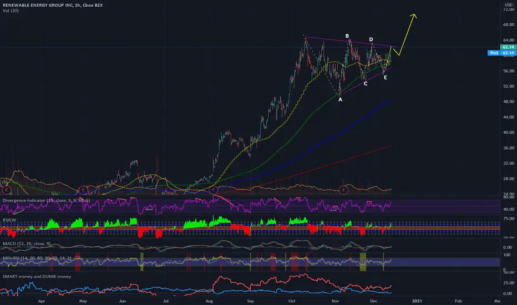
Task: Click the 56.00 price axis label
Action: 509,71
